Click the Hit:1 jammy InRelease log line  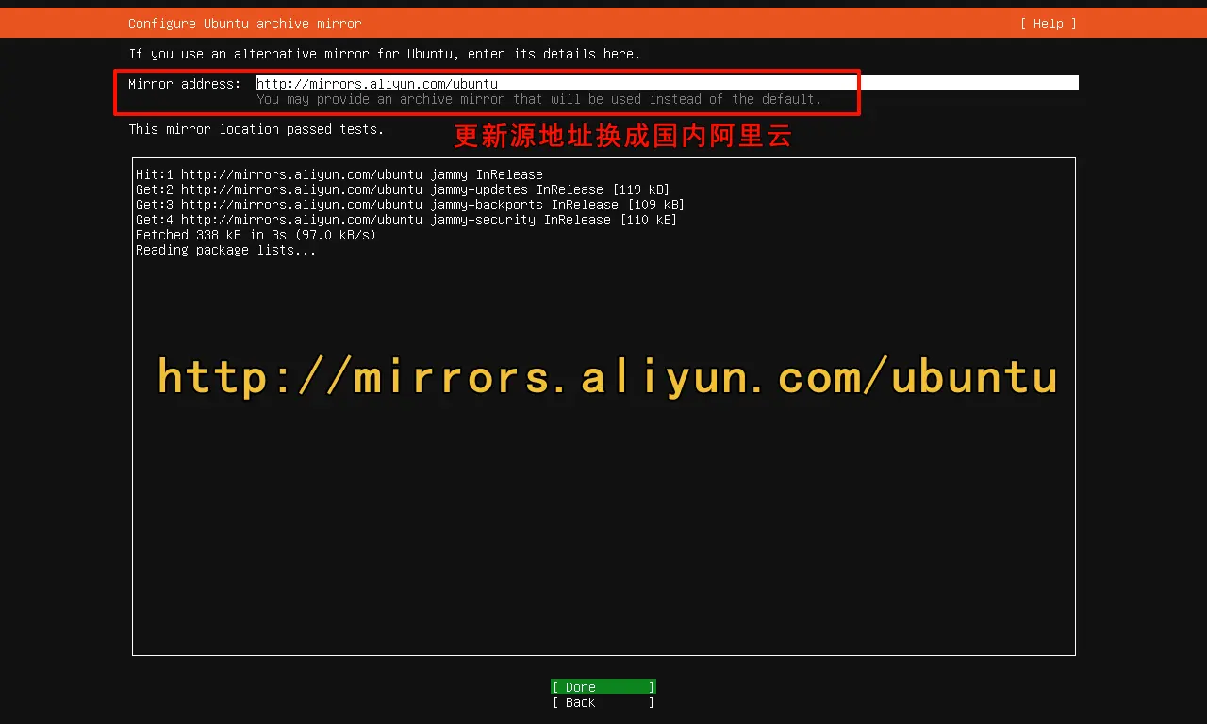339,174
